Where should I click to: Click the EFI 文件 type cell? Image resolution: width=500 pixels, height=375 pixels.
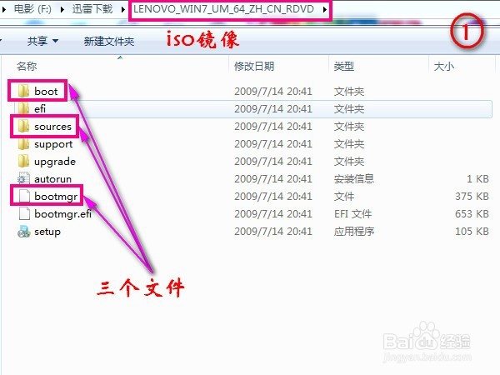point(352,214)
